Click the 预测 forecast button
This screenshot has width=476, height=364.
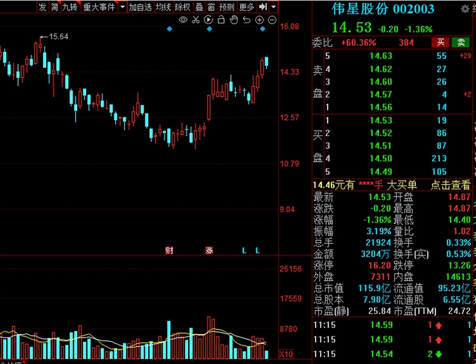click(226, 7)
